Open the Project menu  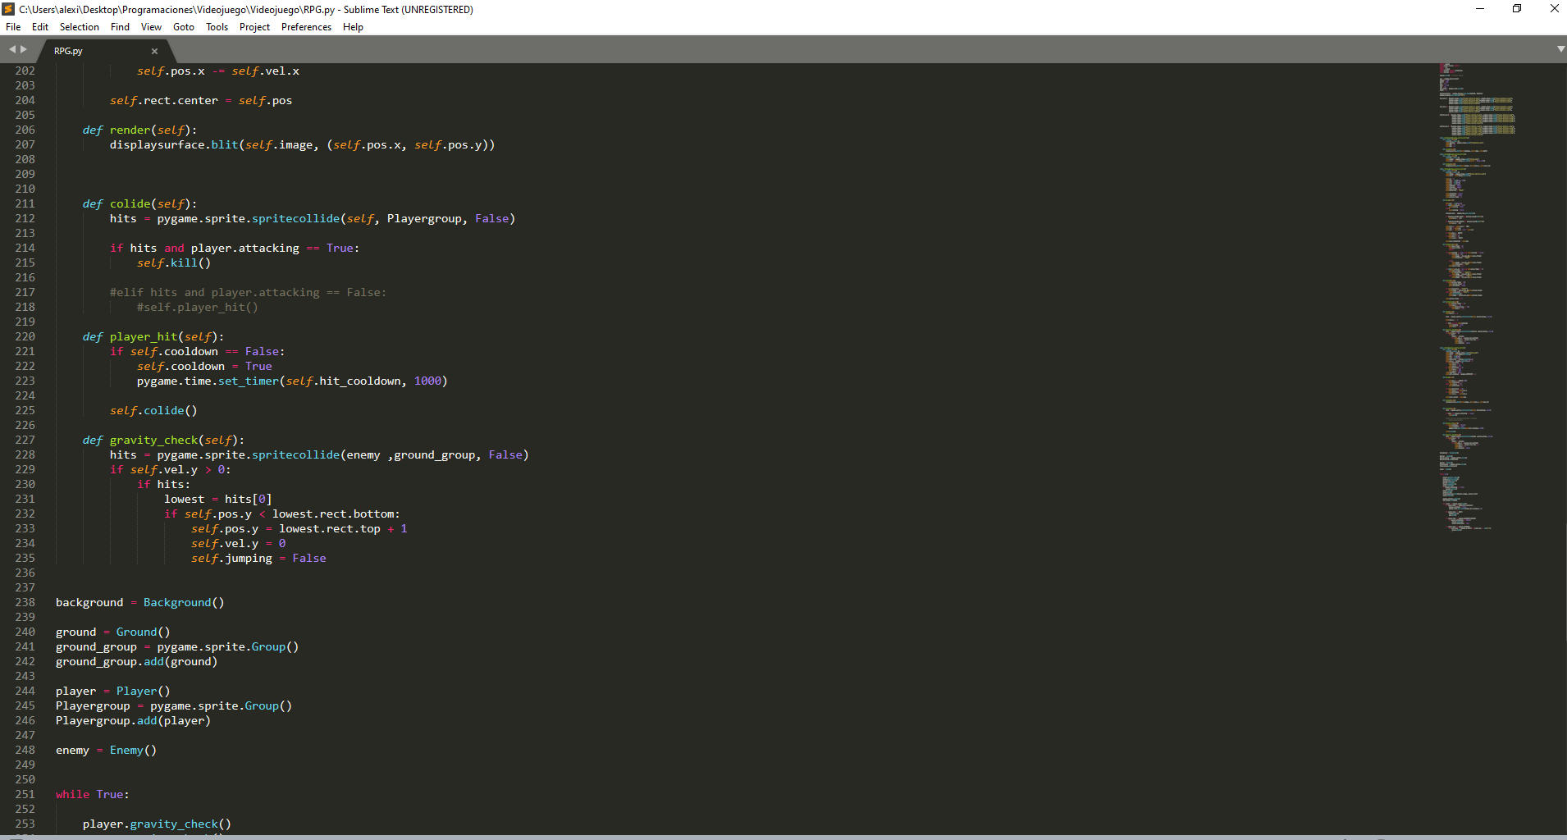click(254, 26)
